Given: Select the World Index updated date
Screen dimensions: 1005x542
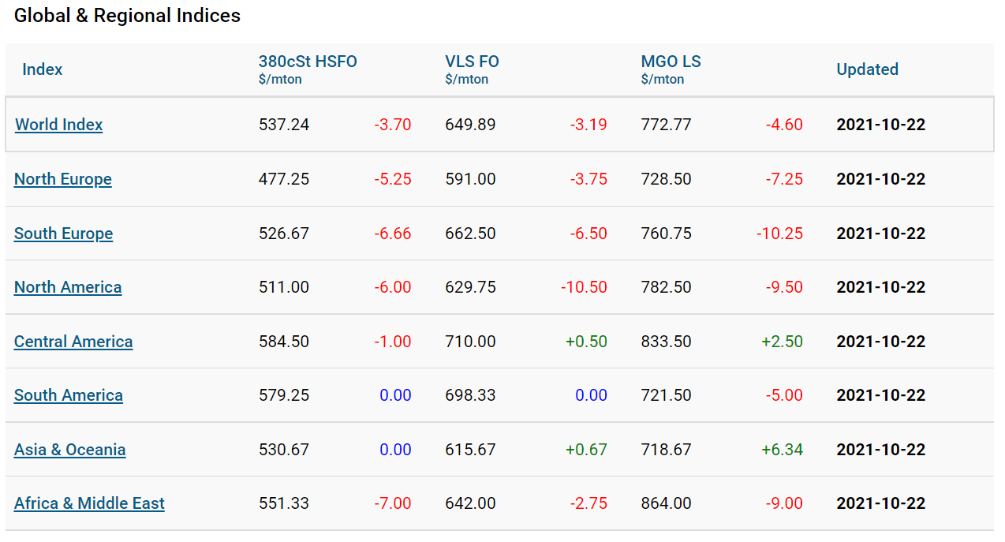Looking at the screenshot, I should (881, 125).
